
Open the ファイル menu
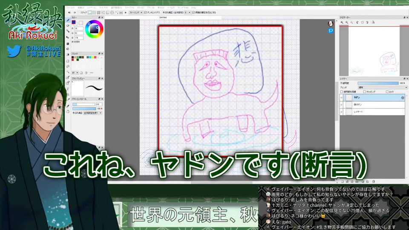[70, 8]
